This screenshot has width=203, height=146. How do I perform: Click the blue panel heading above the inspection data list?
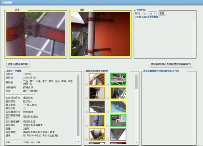(14, 71)
